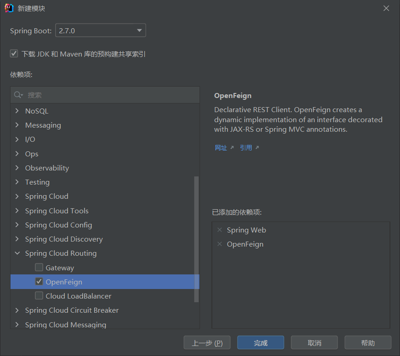Click the 取消 button
The width and height of the screenshot is (400, 356).
(314, 342)
